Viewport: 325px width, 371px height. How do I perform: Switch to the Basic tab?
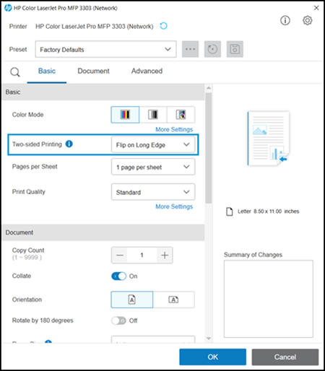pos(47,71)
